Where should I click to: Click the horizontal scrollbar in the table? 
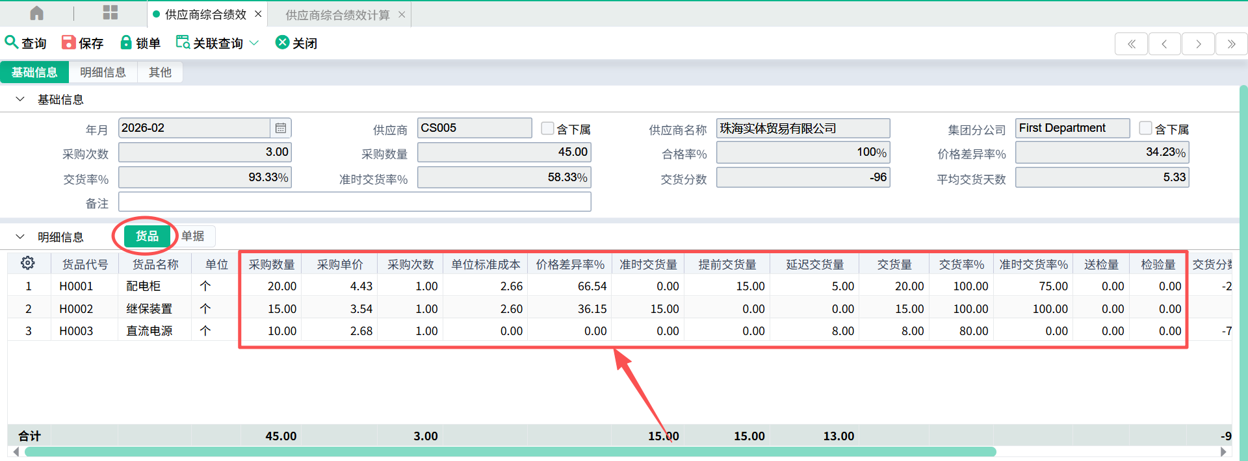pyautogui.click(x=510, y=451)
